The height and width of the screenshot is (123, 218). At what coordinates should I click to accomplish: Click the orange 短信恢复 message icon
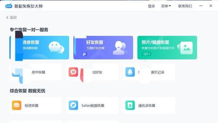[17, 105]
